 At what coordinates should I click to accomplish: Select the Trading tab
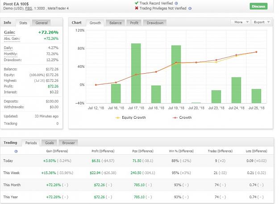pyautogui.click(x=10, y=143)
